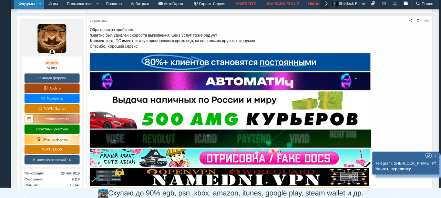Open the Гарант-Сервис menu item
441x198 pixels.
tap(210, 4)
